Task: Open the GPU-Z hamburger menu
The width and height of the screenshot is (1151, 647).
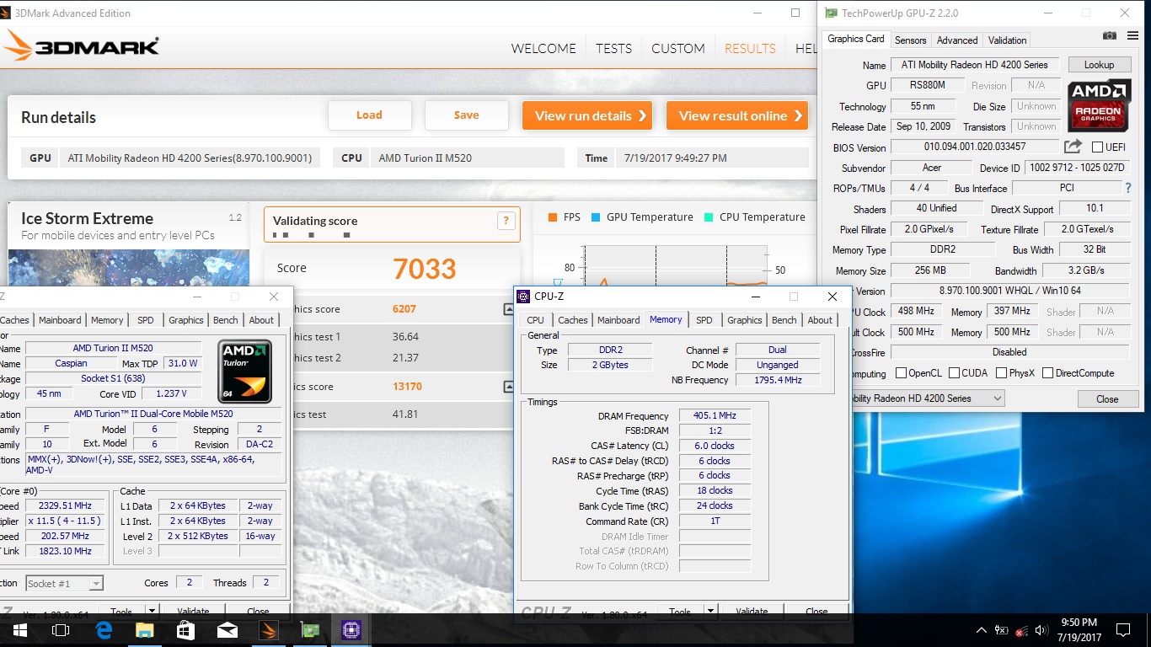Action: tap(1131, 35)
